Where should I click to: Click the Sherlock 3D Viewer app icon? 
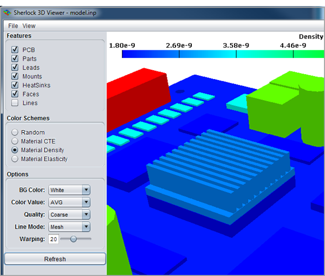pyautogui.click(x=7, y=12)
